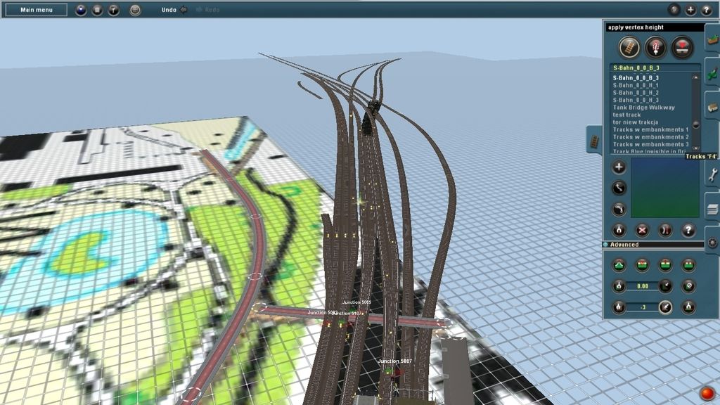Click Tracks ladder tab left of panel

(594, 141)
